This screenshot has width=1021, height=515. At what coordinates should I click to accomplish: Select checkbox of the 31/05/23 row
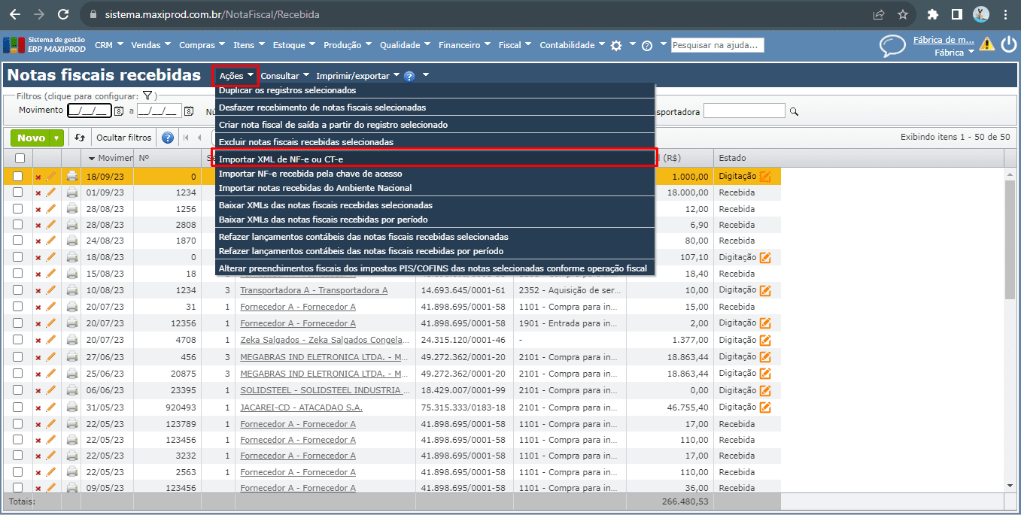[x=18, y=407]
